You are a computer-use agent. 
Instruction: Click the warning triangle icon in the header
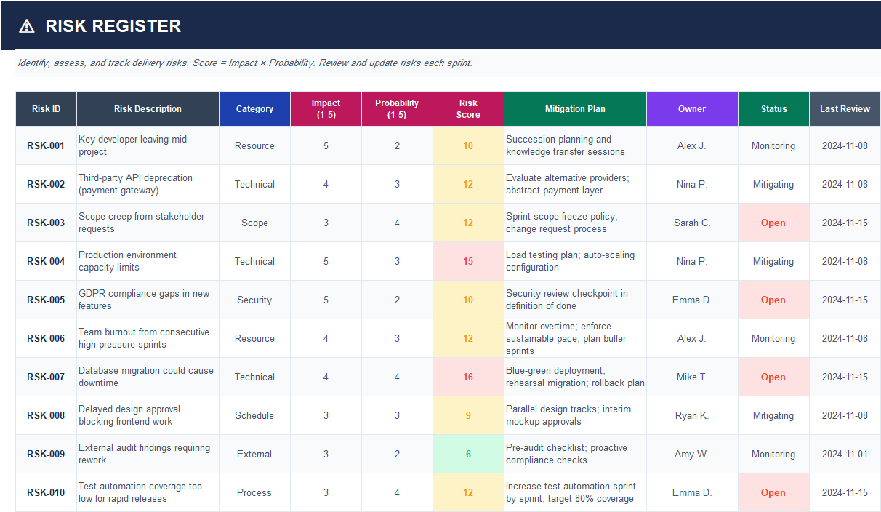click(28, 25)
